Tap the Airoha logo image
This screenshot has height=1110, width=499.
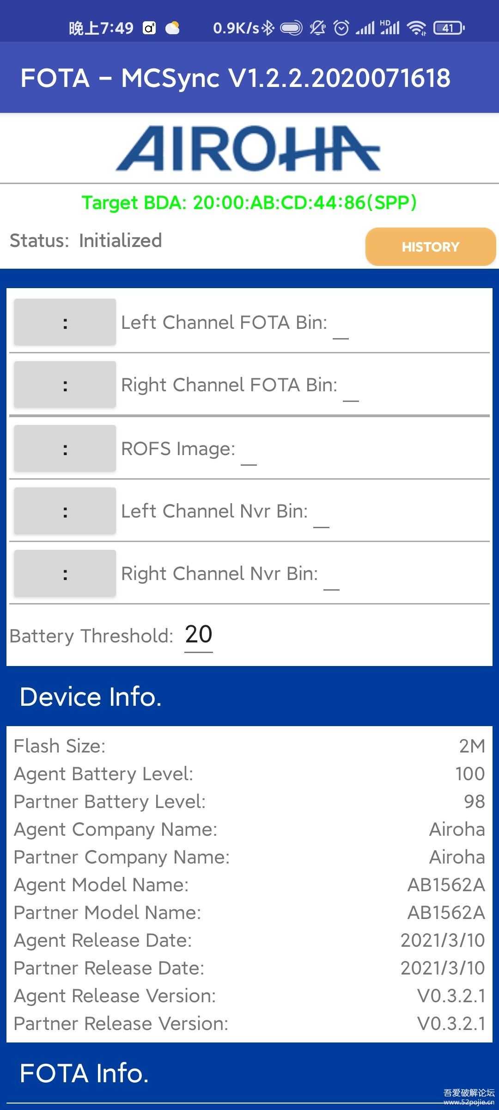[248, 148]
